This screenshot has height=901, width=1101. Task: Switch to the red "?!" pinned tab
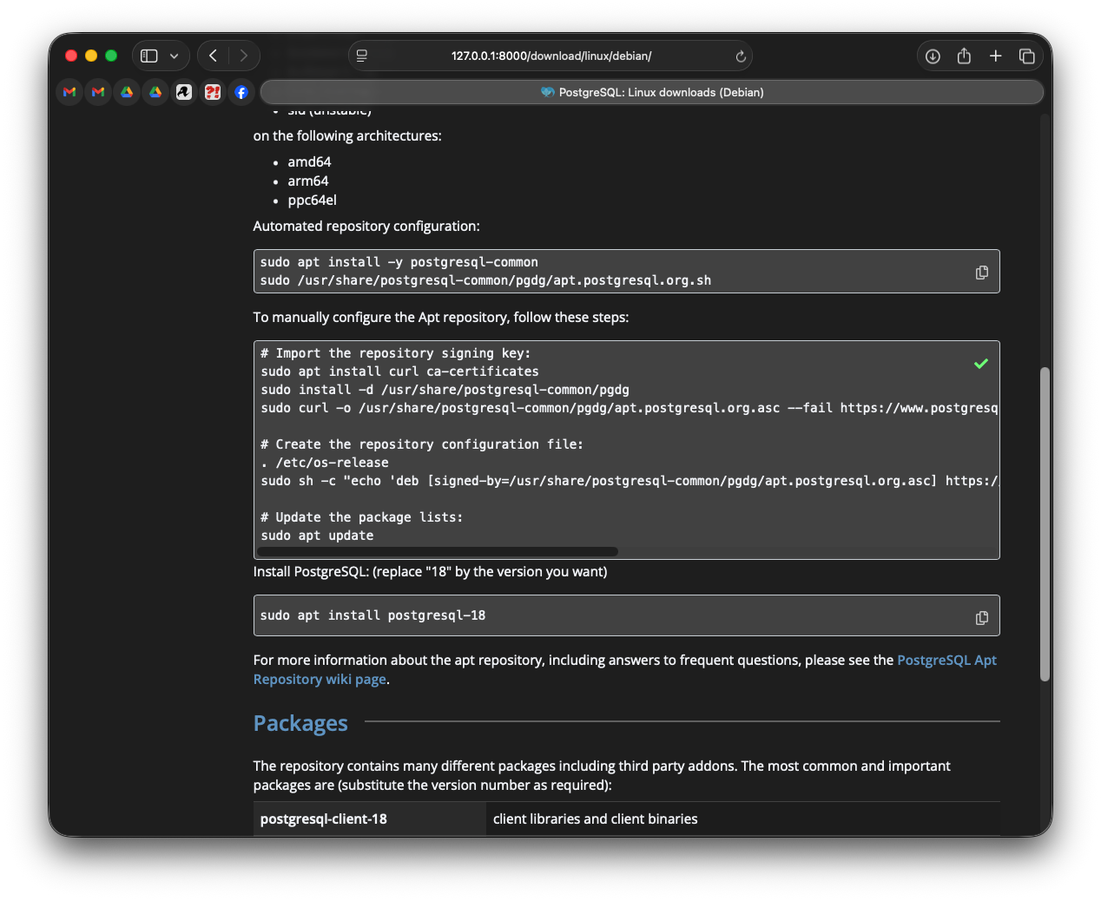(213, 92)
